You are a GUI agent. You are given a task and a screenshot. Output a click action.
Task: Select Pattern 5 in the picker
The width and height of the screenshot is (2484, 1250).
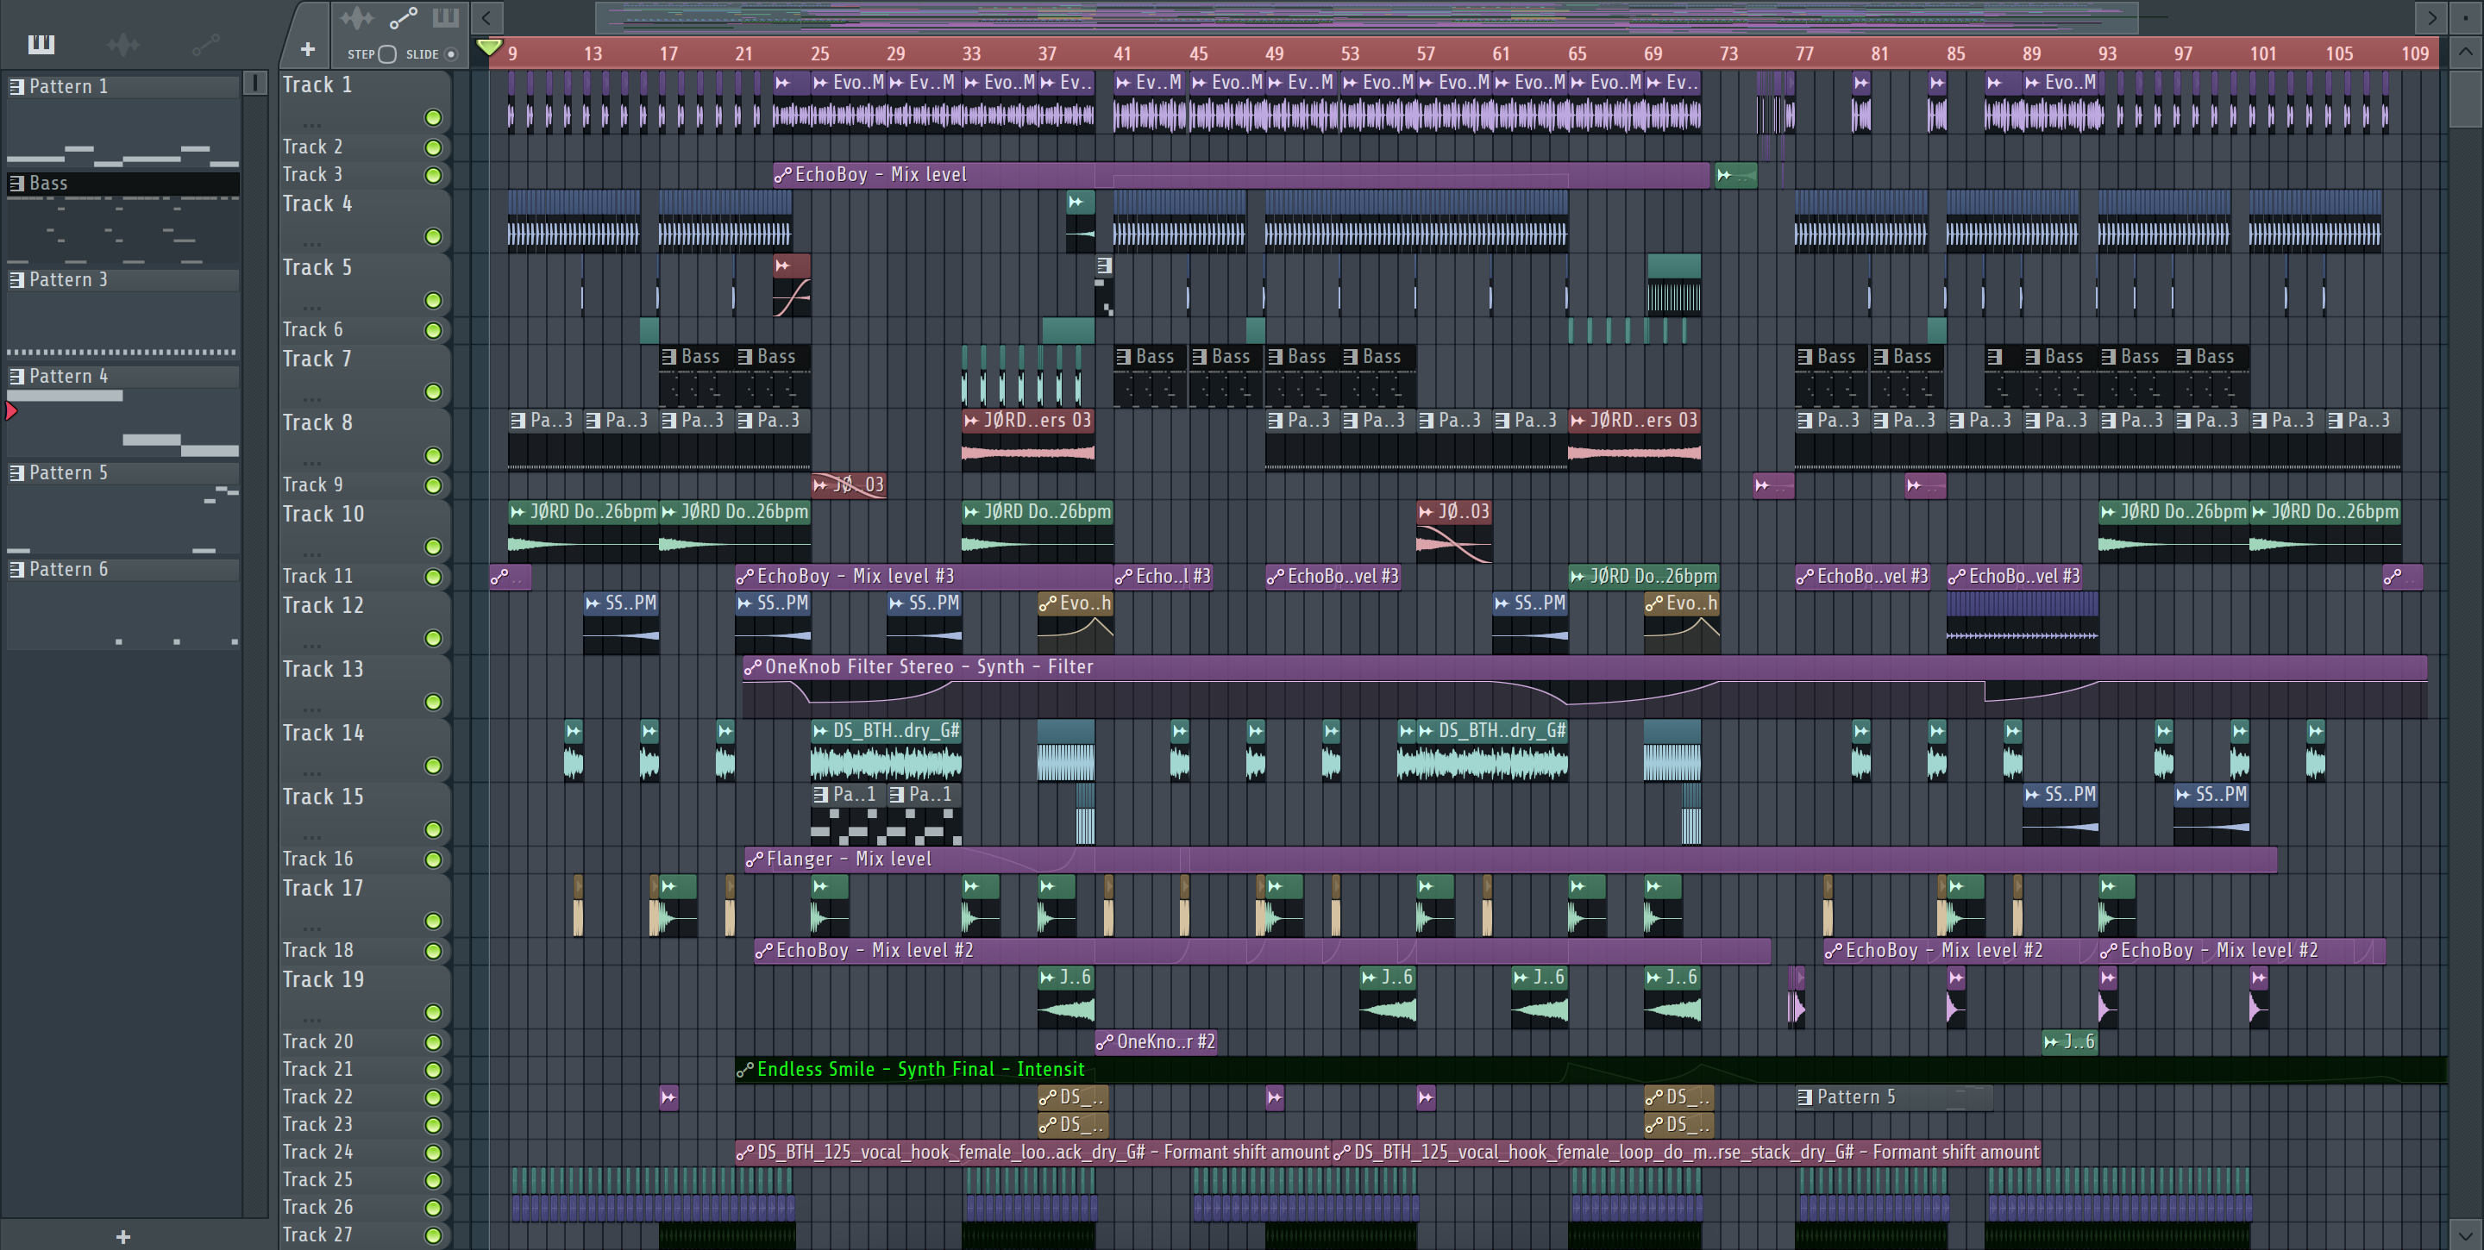(x=123, y=472)
